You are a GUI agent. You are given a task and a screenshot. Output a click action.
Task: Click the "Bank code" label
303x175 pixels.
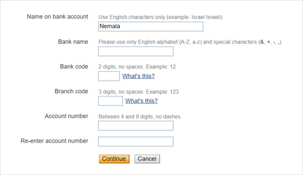point(74,66)
